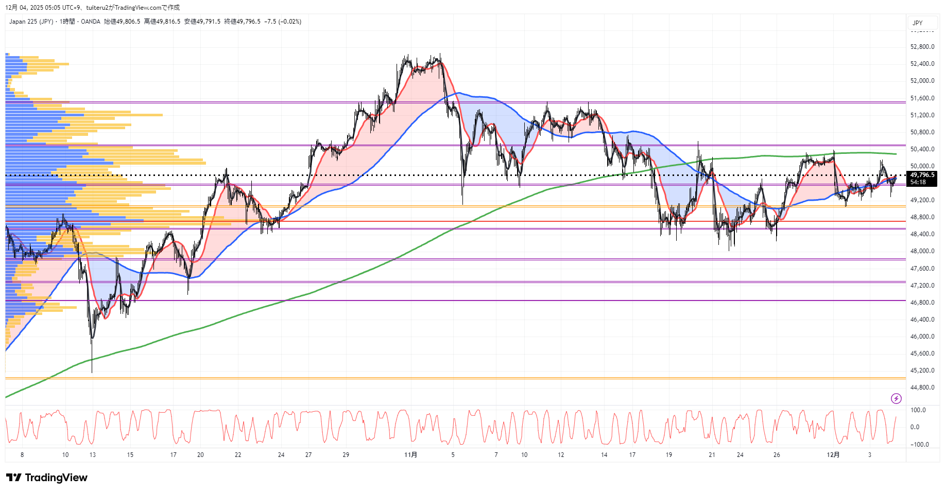
Task: Click the TradingView logo at bottom left
Action: coord(47,478)
